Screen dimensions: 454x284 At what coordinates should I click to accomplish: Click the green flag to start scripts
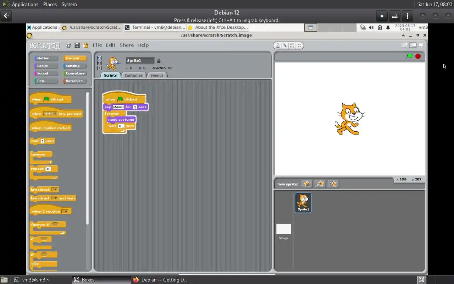point(410,56)
